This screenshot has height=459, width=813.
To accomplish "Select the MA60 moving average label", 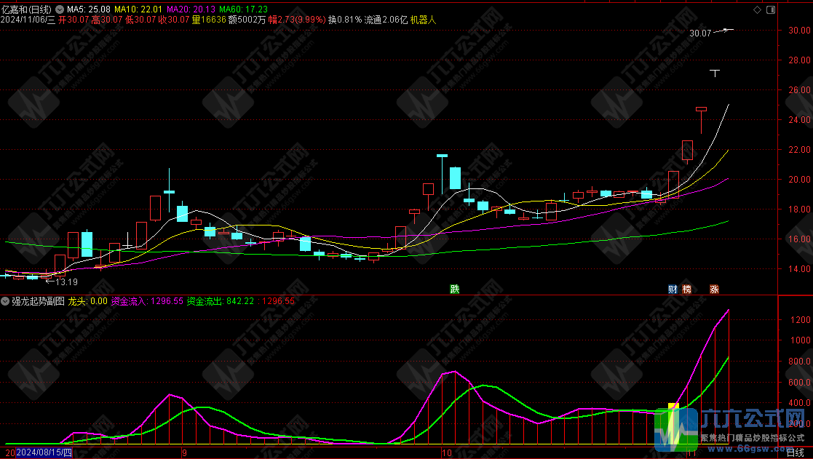I will tap(244, 9).
